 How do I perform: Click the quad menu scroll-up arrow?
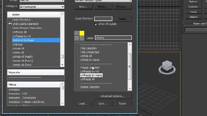click(x=130, y=44)
